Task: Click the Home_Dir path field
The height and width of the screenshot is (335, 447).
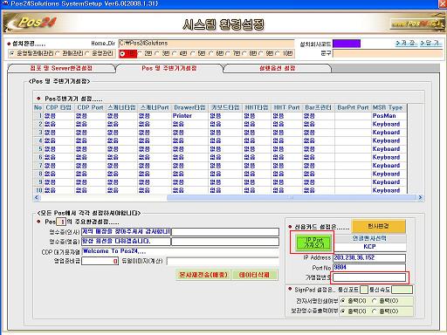Action: click(206, 44)
